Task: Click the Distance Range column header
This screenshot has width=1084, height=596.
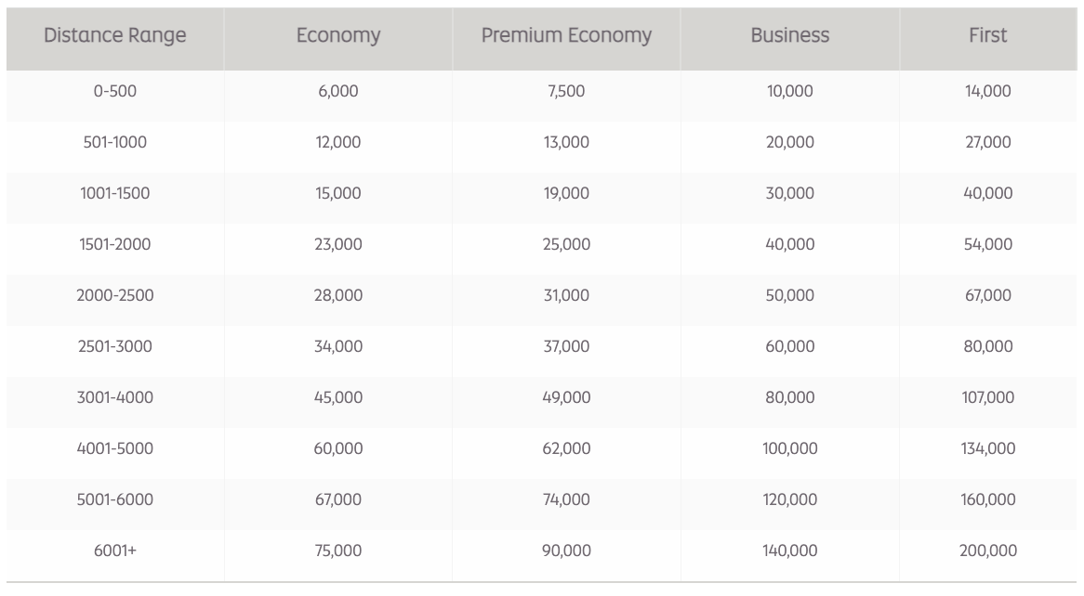Action: [115, 36]
